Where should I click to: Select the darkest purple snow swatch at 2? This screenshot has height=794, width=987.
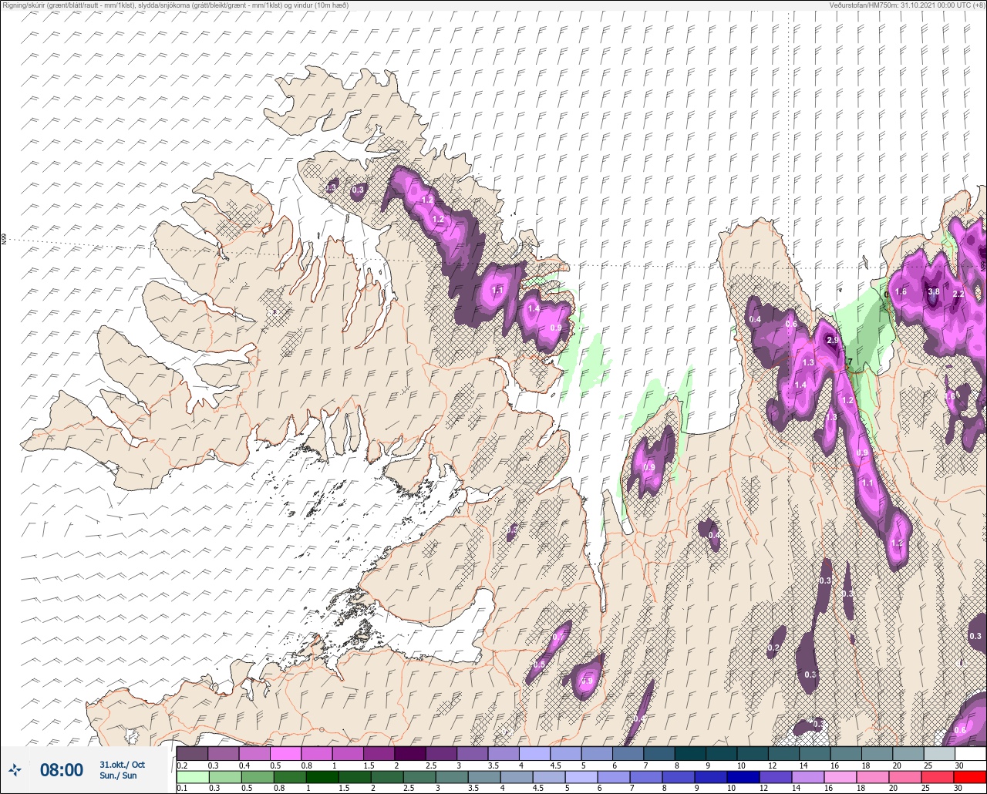click(x=409, y=753)
